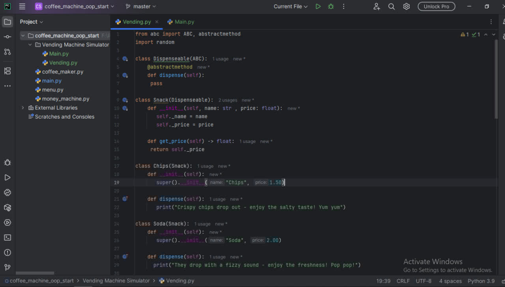
Task: Open the Terminal tool window
Action: [x=7, y=237]
